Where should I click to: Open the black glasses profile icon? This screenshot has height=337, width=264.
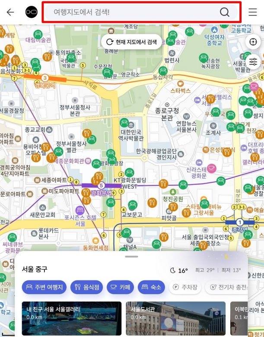[32, 12]
